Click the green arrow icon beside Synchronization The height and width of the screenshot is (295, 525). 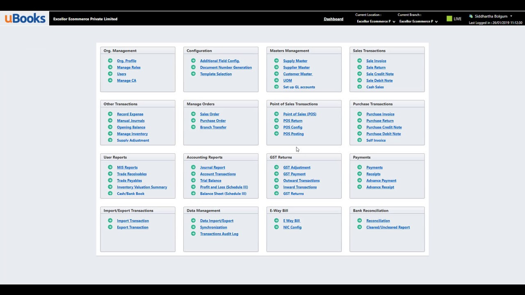193,227
